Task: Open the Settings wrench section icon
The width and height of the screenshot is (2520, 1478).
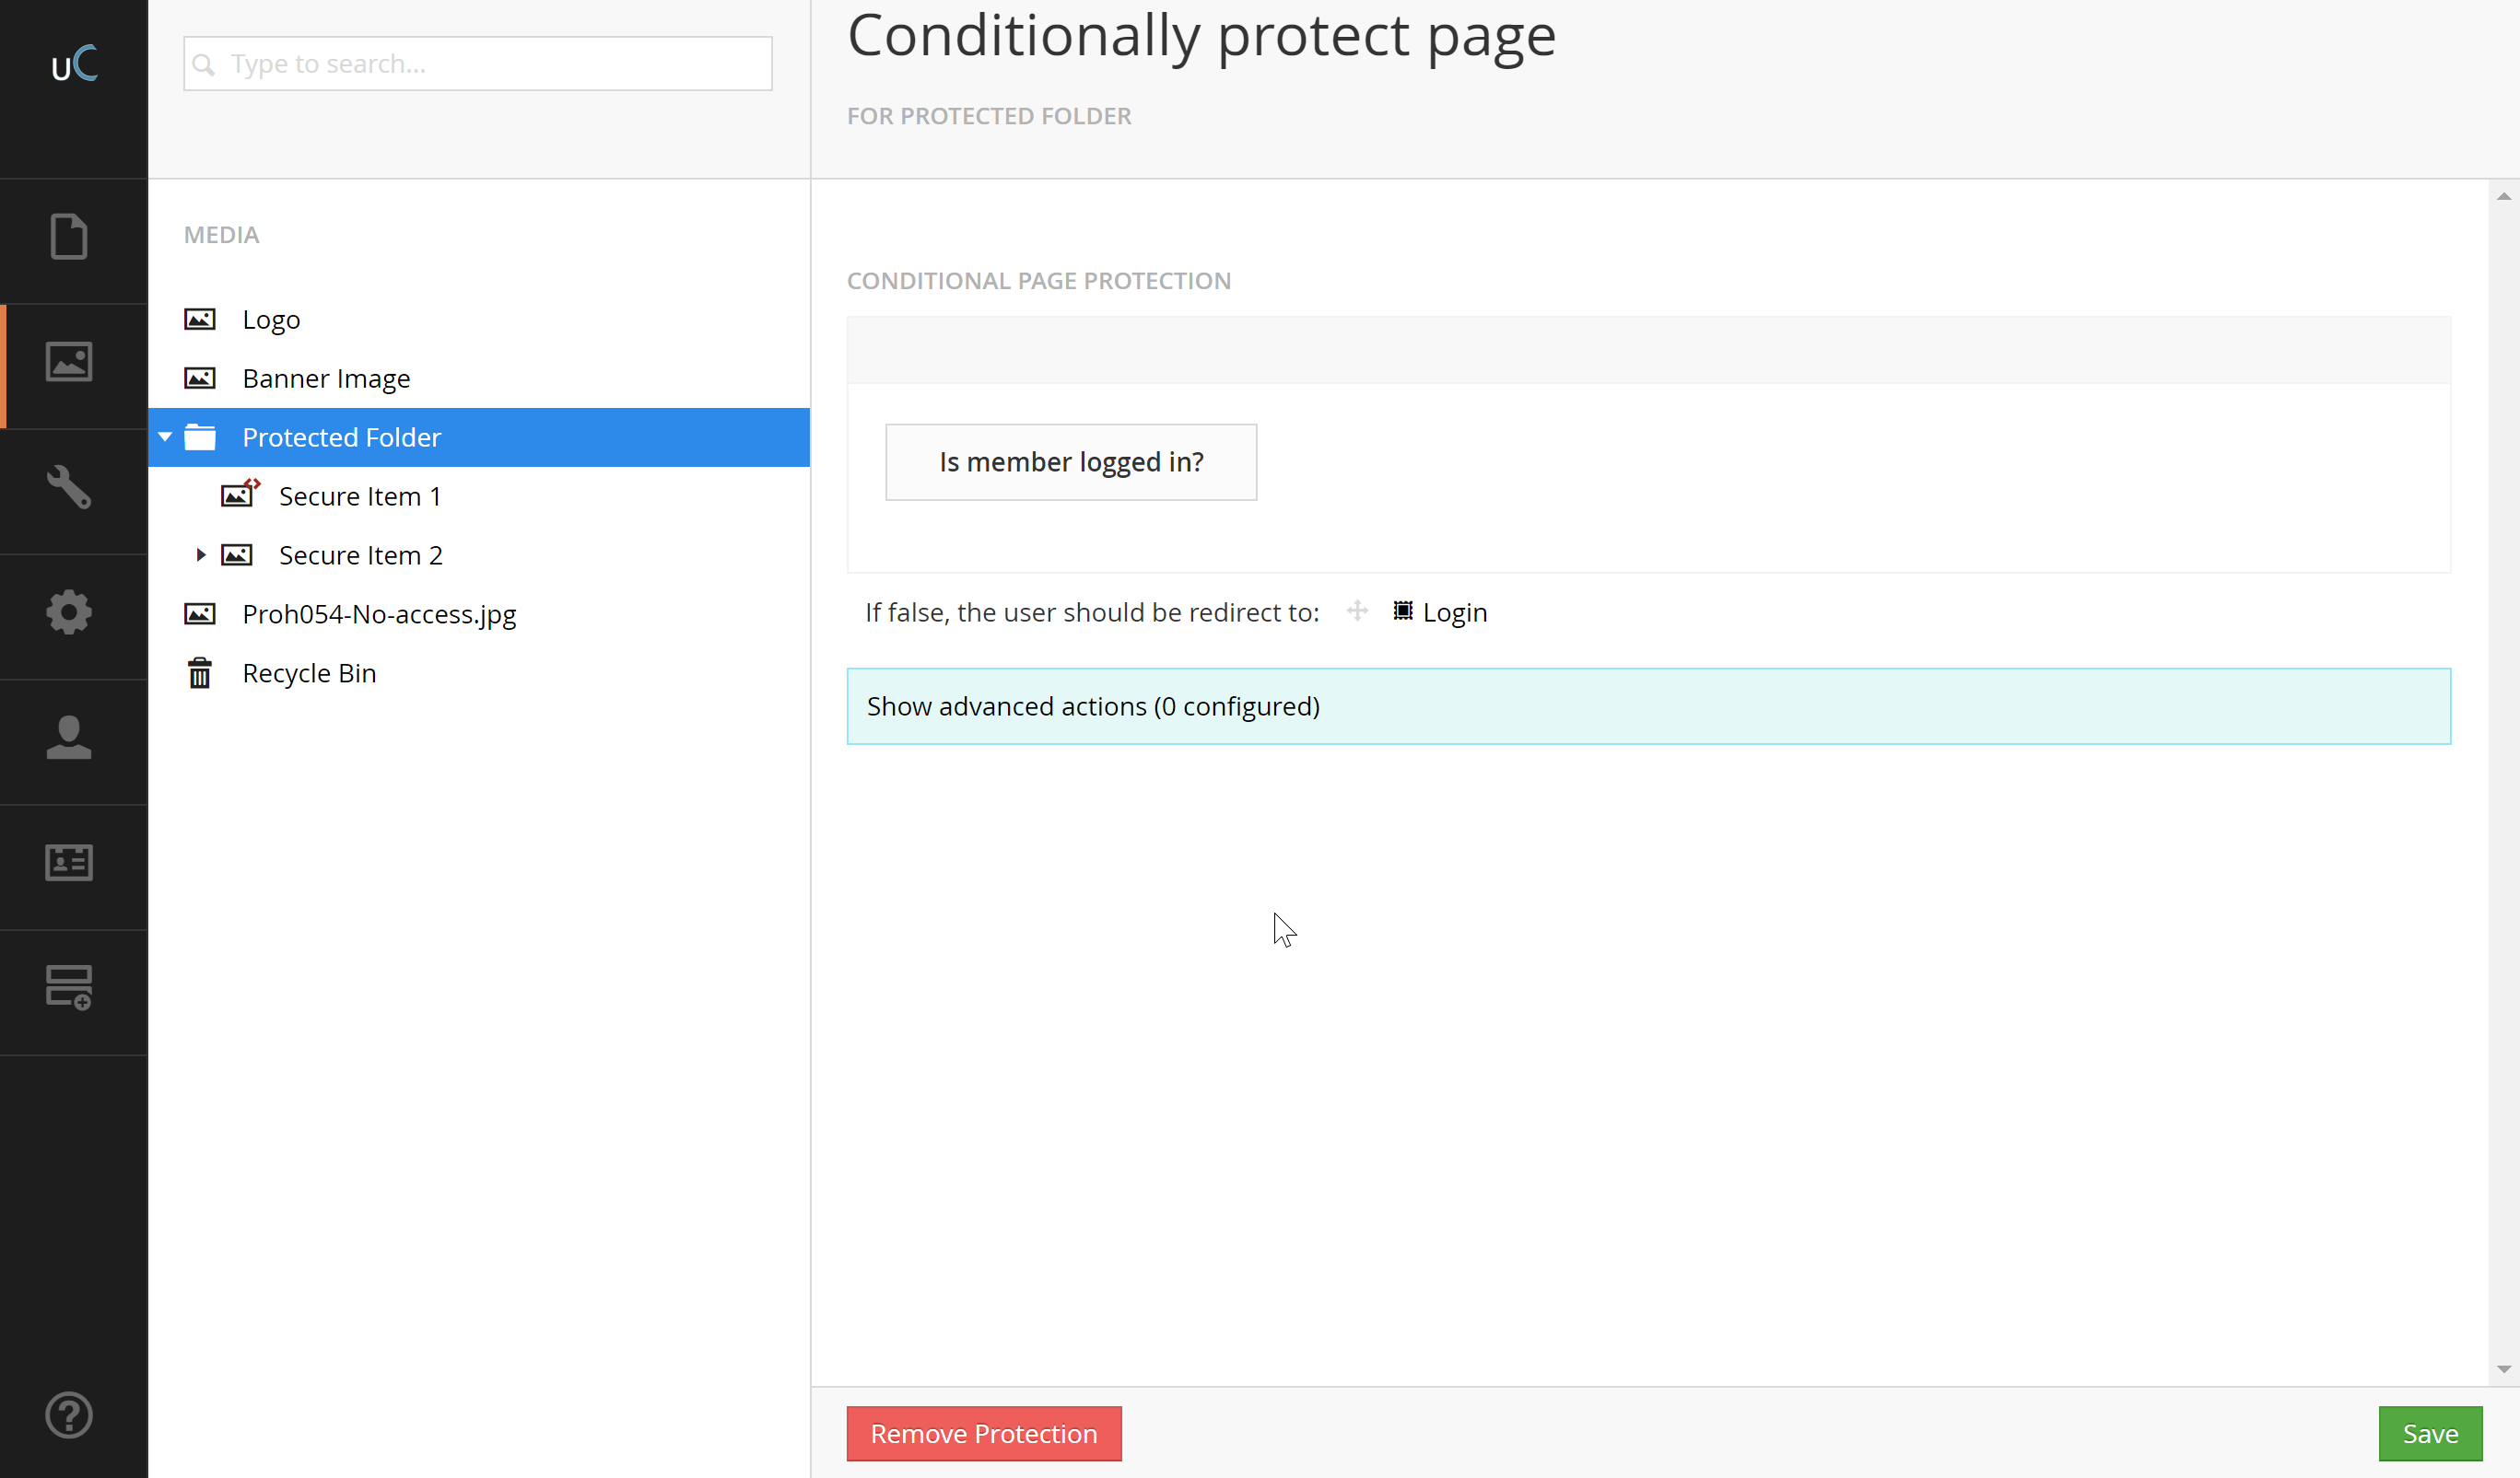Action: pos(69,486)
